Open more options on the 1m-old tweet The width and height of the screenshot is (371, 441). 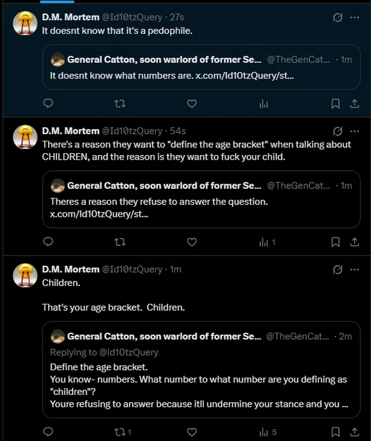tap(355, 269)
